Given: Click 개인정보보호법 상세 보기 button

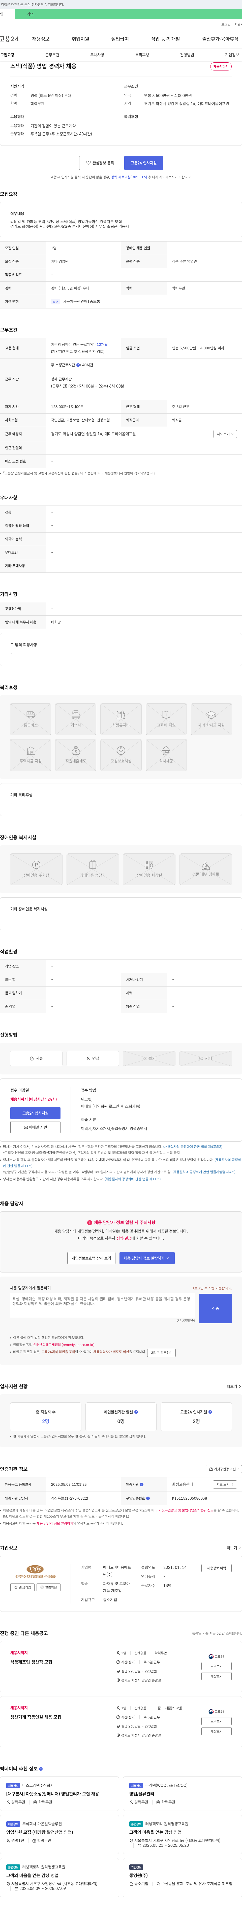Looking at the screenshot, I should pos(91,1258).
